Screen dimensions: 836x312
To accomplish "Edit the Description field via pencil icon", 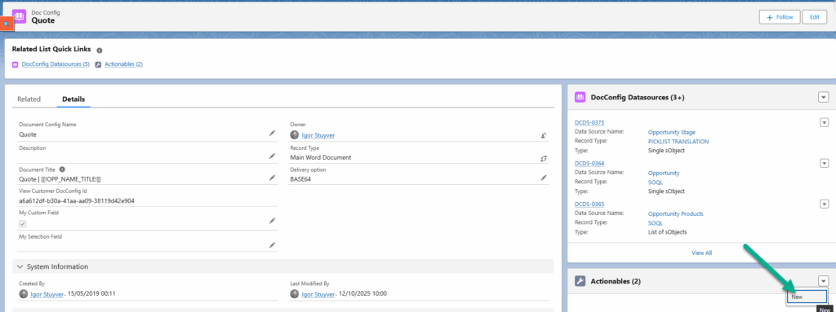I will coord(272,156).
